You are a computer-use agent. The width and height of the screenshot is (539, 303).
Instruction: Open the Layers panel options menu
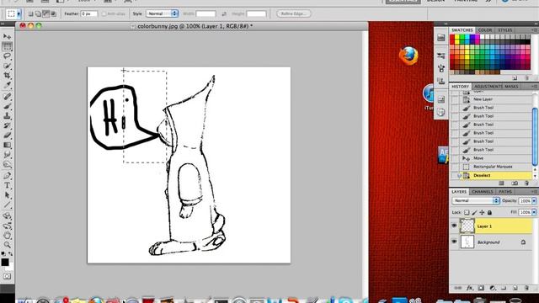coord(535,192)
